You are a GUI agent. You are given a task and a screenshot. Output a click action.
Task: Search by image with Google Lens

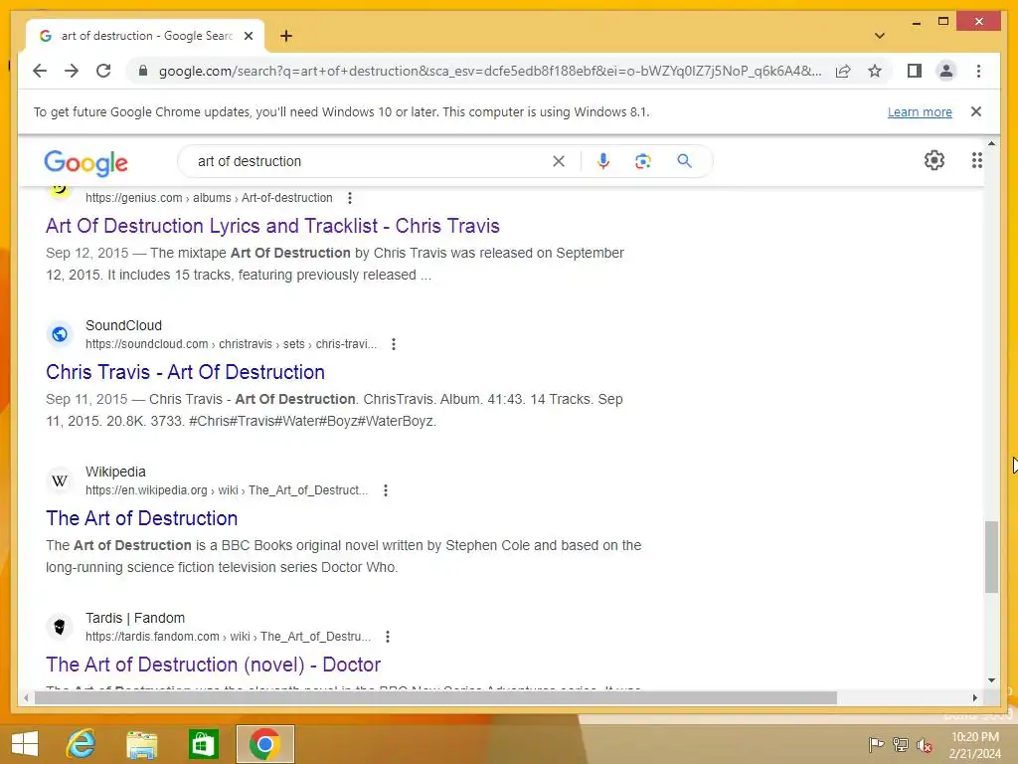coord(643,161)
